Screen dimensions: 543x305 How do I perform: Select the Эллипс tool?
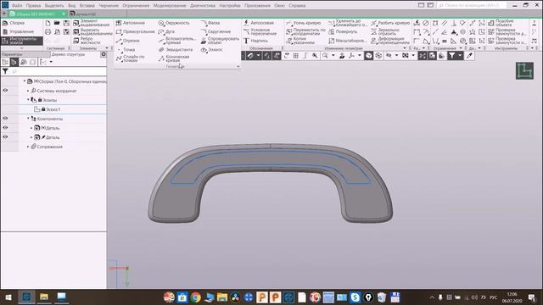pos(211,50)
